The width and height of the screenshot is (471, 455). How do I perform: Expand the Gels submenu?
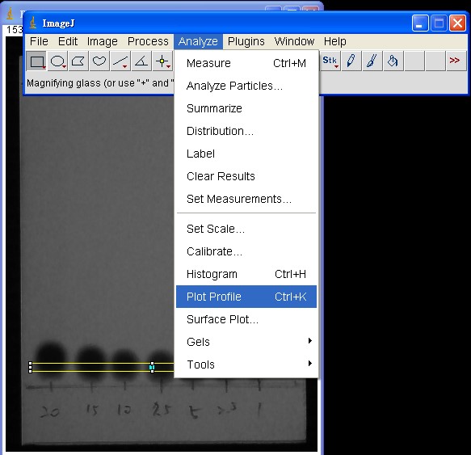pyautogui.click(x=246, y=342)
